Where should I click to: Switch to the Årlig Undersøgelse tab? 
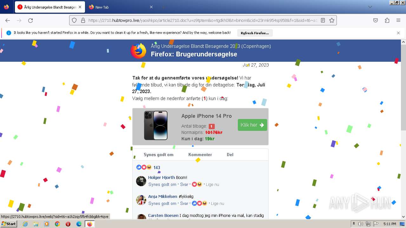(50, 7)
